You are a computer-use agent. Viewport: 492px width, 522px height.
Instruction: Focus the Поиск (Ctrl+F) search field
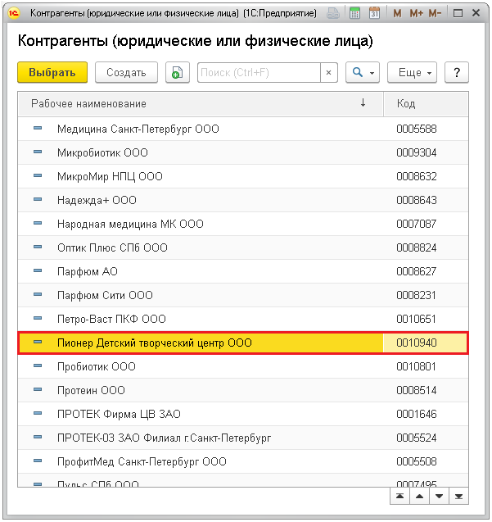point(258,73)
